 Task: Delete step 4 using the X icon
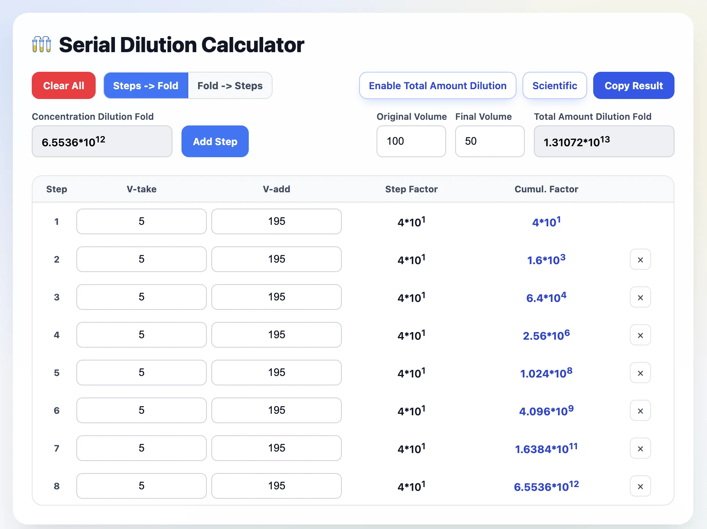coord(640,335)
